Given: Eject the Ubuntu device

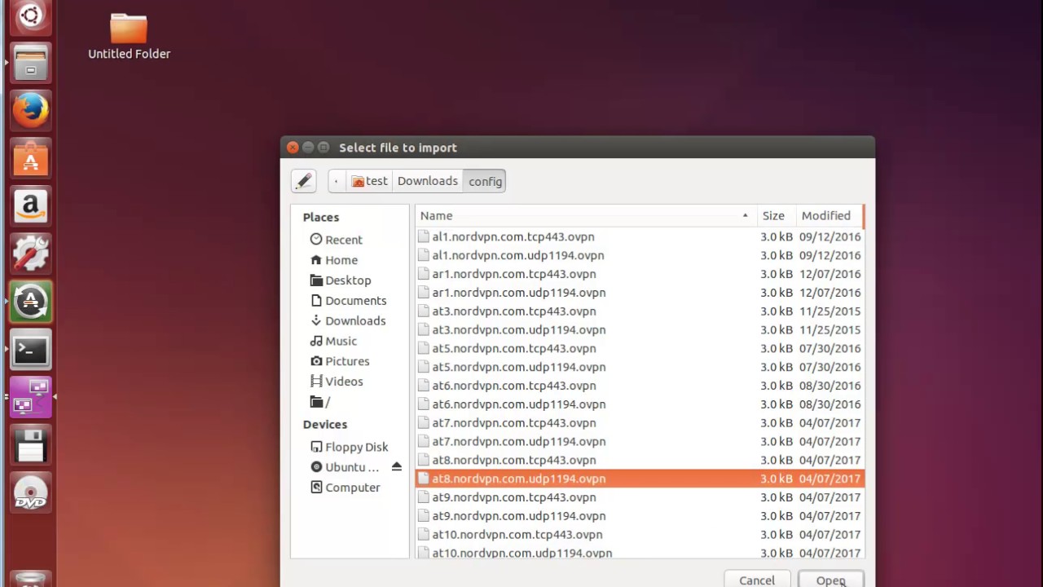Looking at the screenshot, I should click(x=396, y=467).
